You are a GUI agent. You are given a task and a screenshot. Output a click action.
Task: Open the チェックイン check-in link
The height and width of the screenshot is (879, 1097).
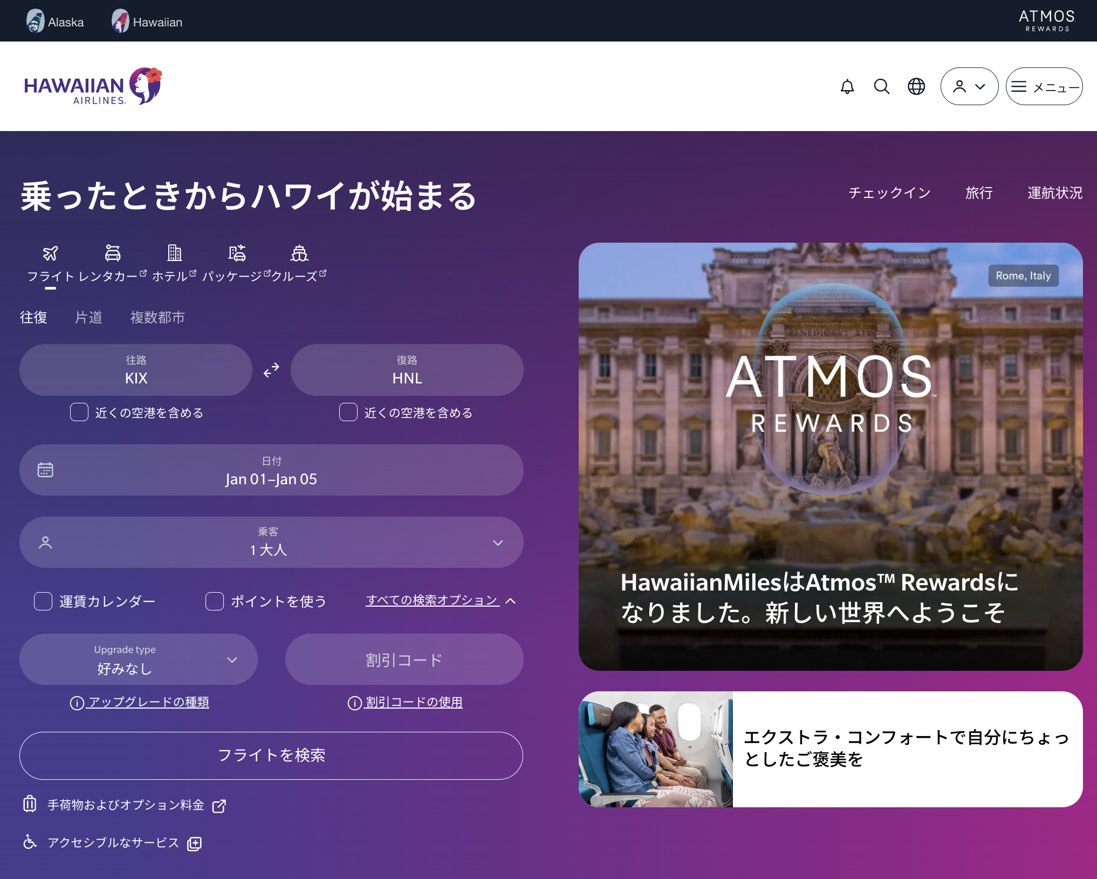(889, 193)
